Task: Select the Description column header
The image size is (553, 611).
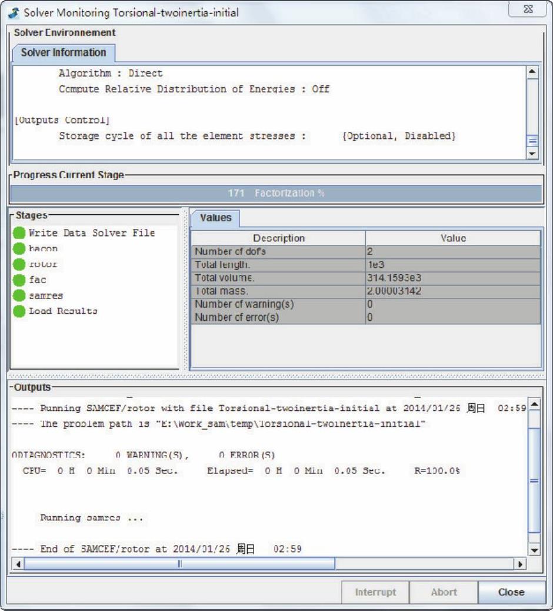Action: click(278, 238)
